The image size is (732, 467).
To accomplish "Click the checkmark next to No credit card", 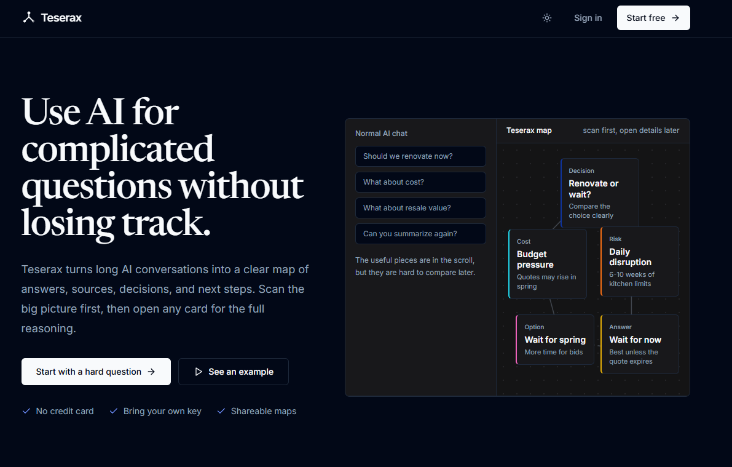I will click(26, 411).
